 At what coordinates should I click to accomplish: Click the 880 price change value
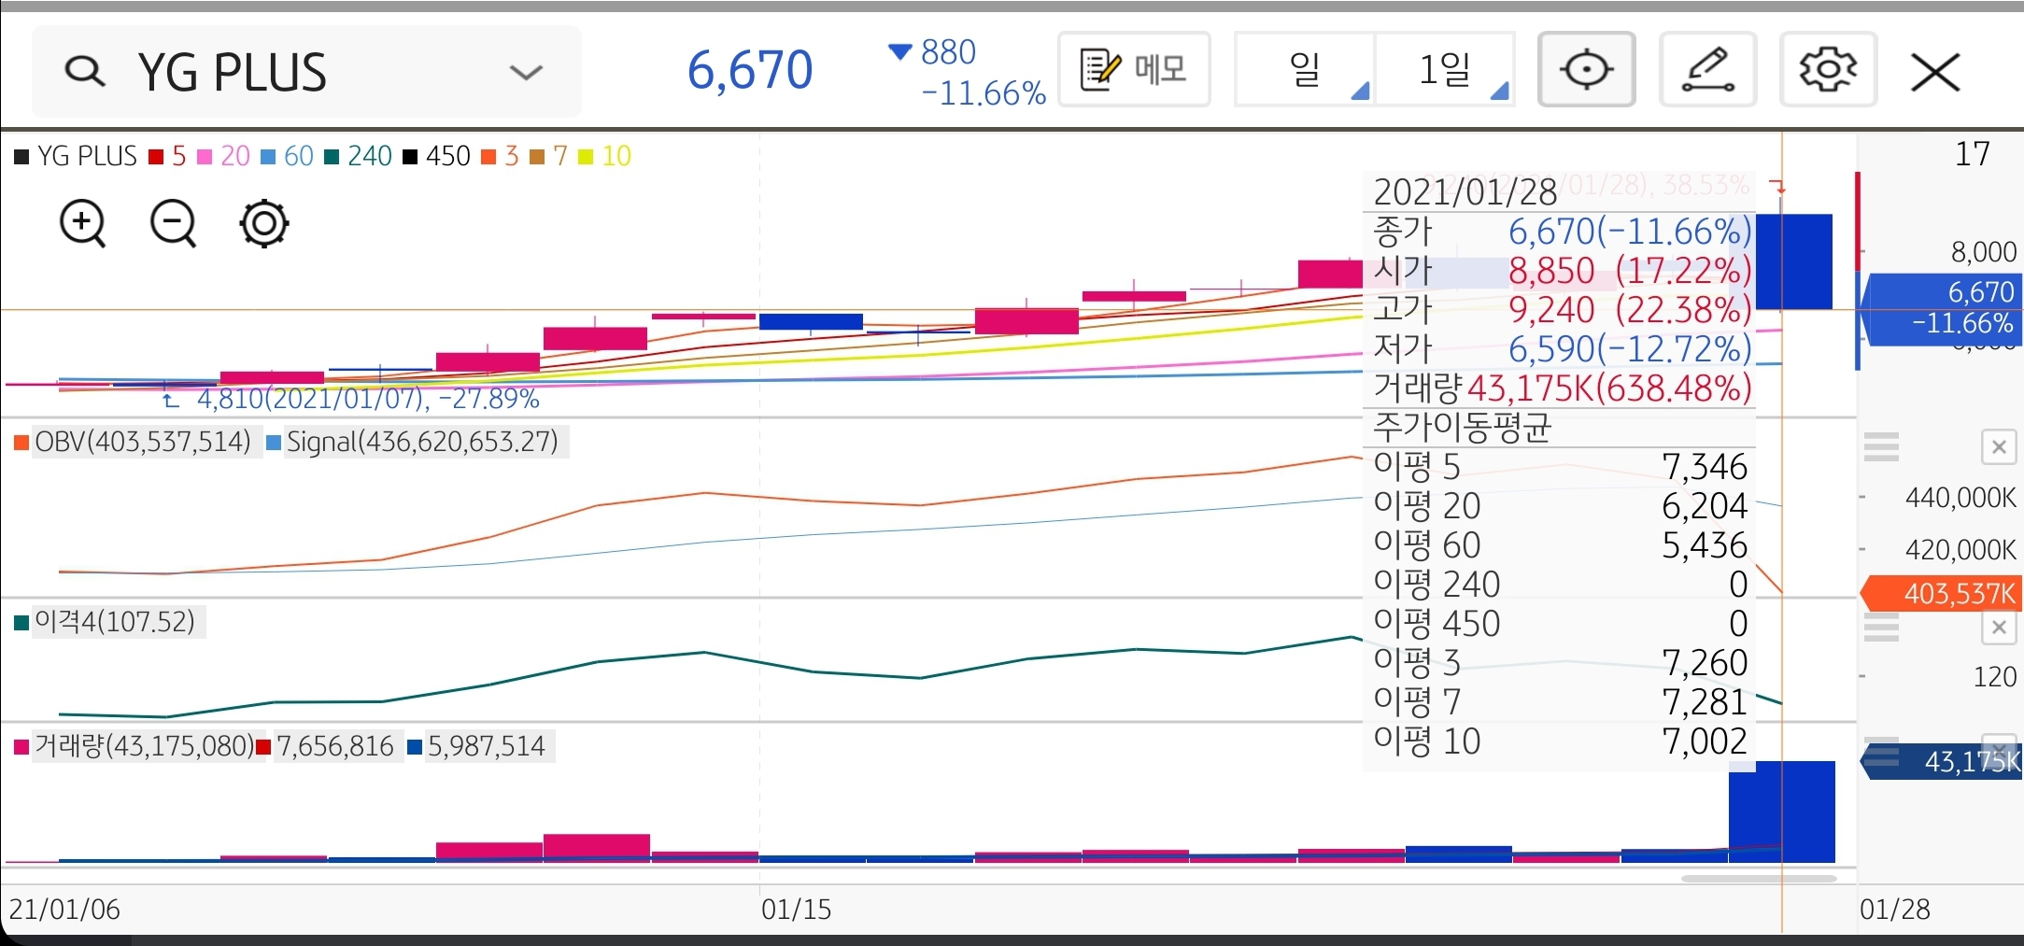pos(948,52)
